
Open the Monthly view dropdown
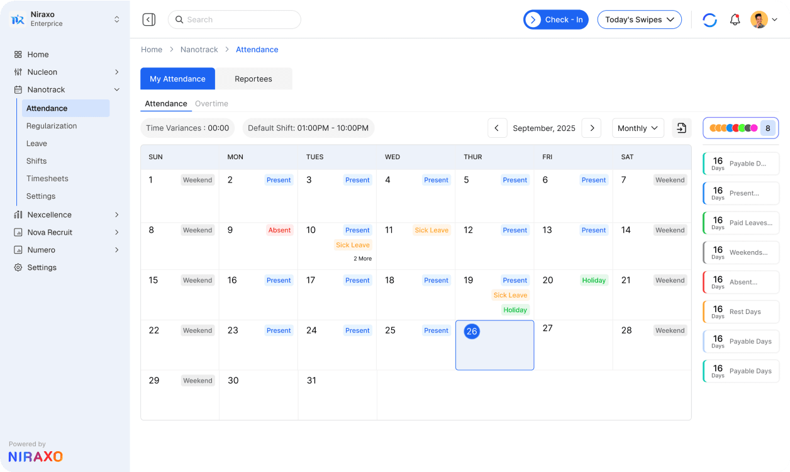638,128
